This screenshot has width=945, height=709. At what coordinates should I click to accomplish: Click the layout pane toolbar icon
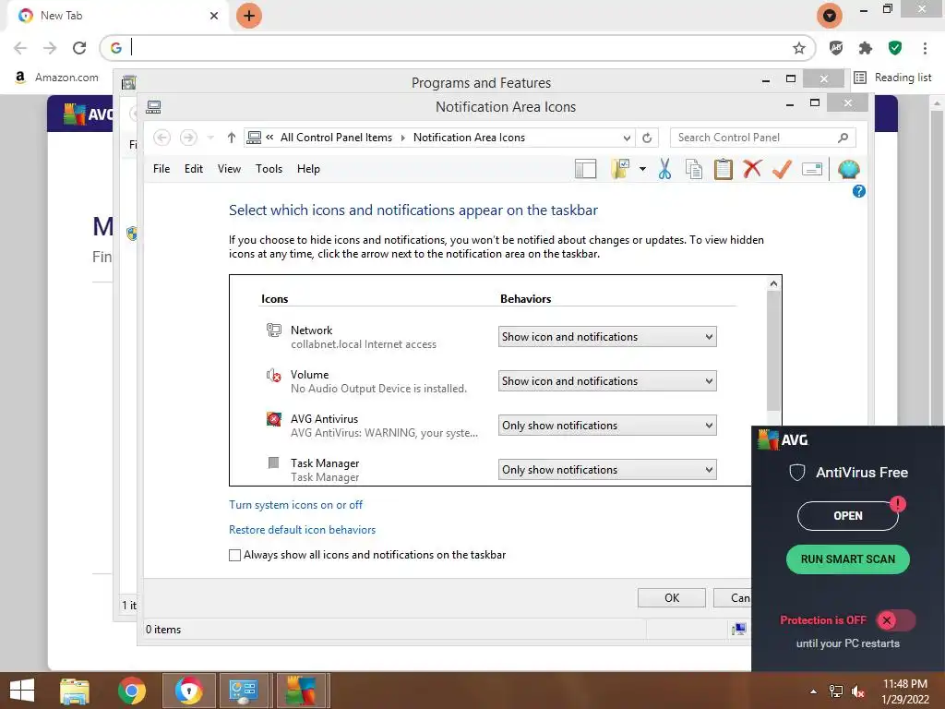(x=585, y=170)
